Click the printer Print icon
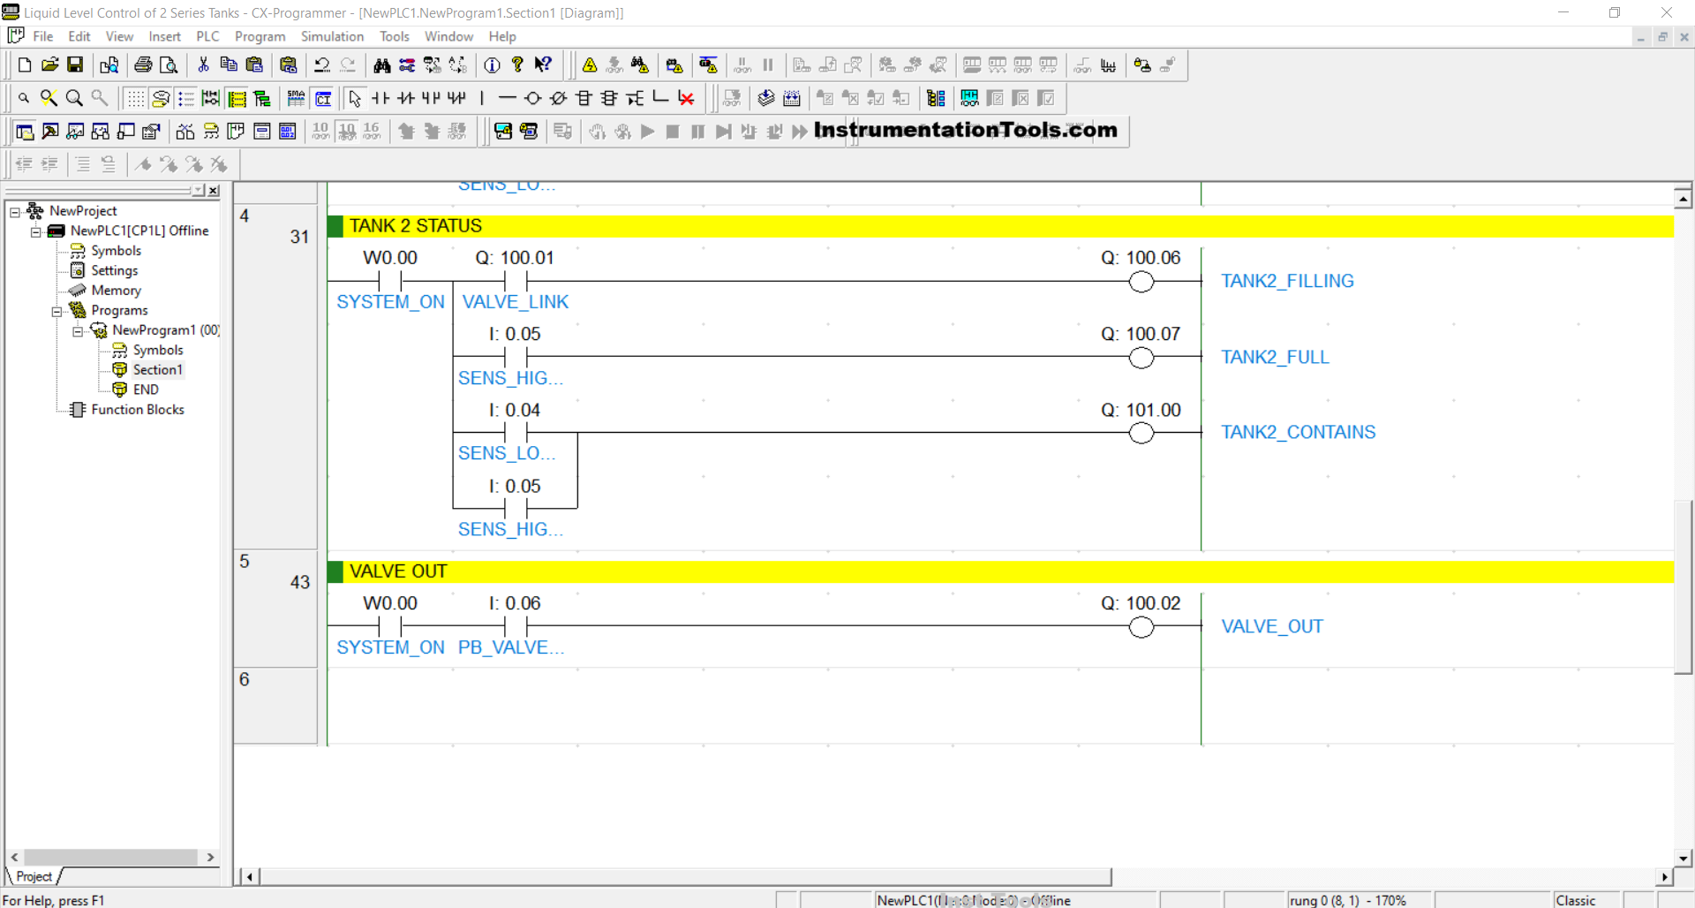The width and height of the screenshot is (1695, 908). tap(143, 64)
